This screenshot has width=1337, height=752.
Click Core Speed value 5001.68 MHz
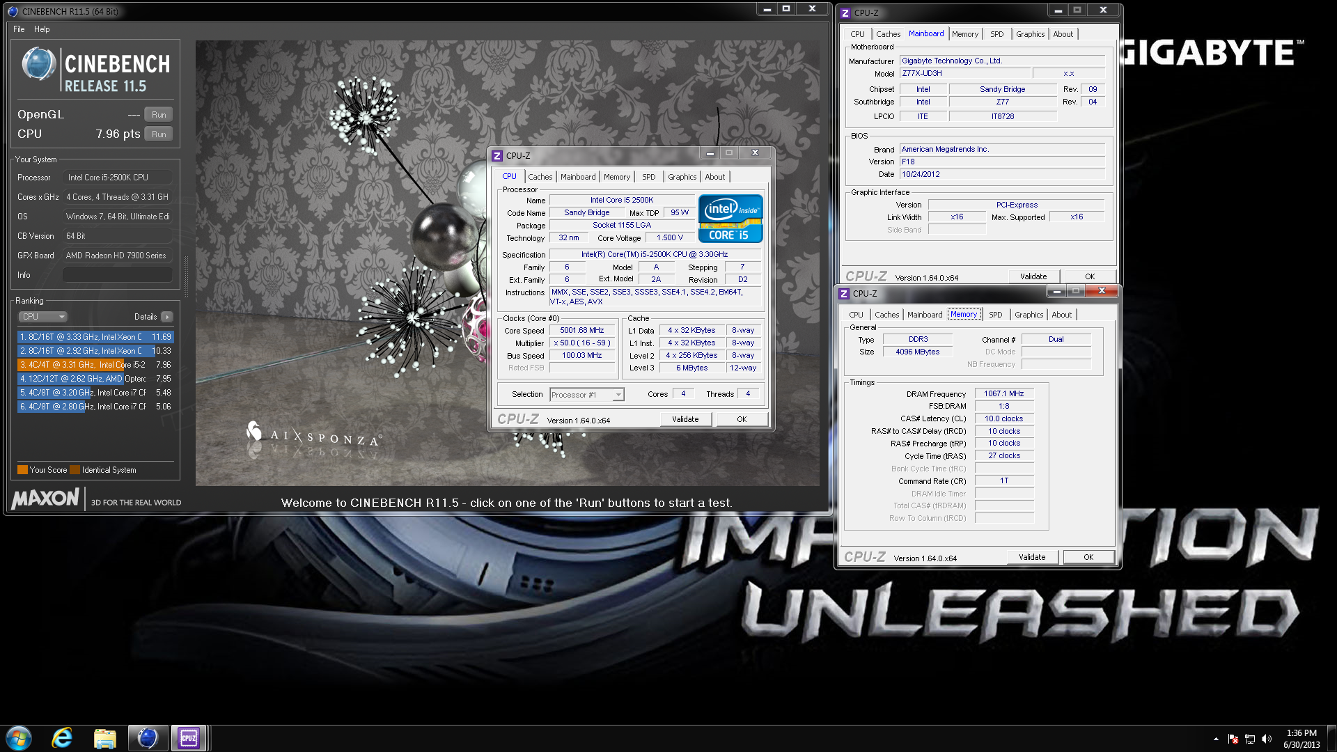(582, 331)
